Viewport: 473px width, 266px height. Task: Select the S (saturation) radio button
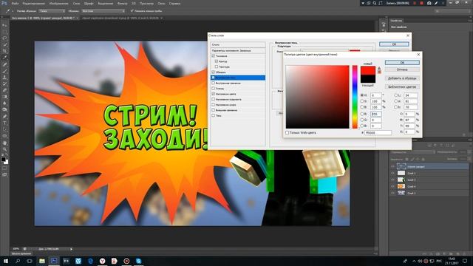coord(362,101)
